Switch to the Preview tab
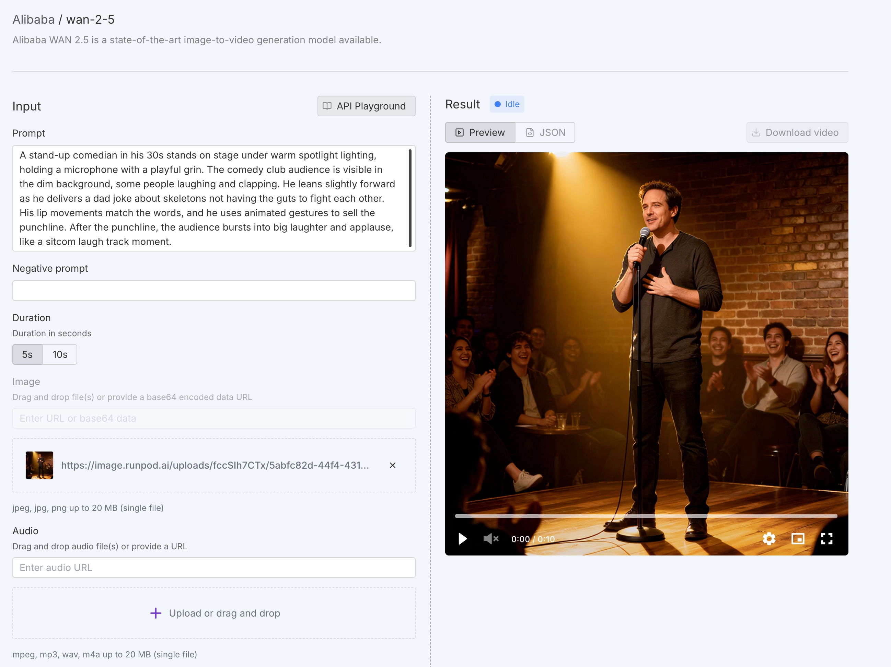Viewport: 891px width, 667px height. (x=480, y=132)
